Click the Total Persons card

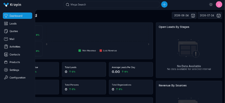pos(84,87)
